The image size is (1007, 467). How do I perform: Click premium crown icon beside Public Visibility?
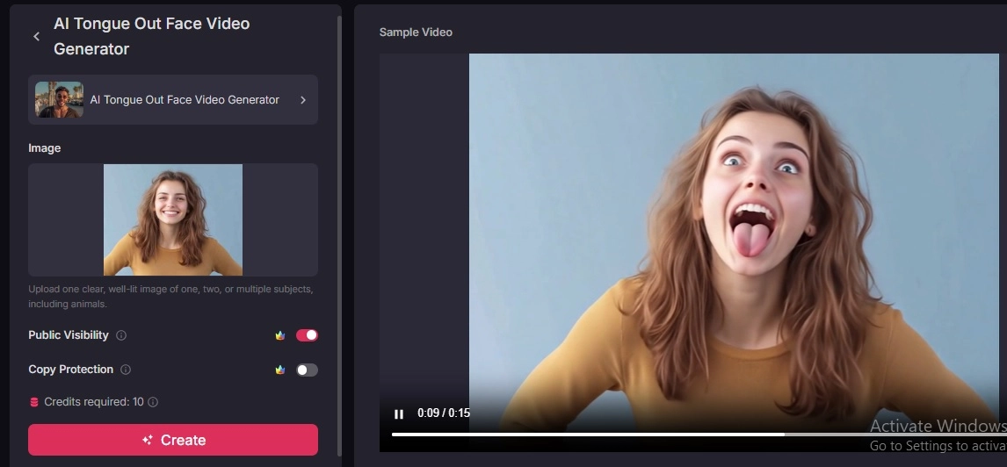click(x=280, y=335)
